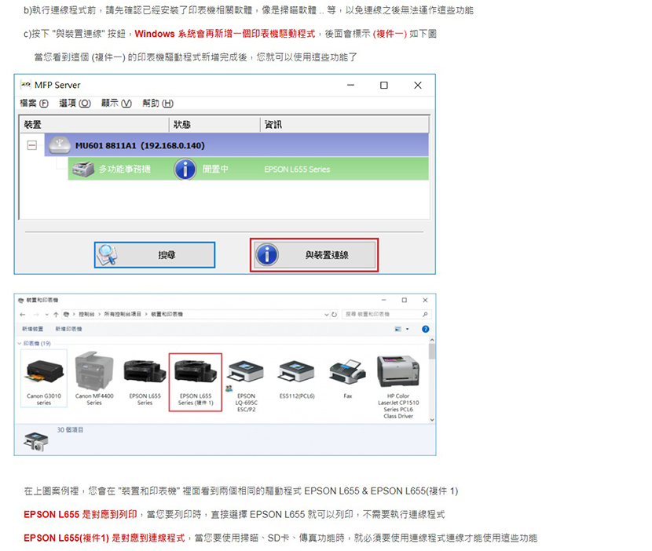Click the blue info icon beside 閒置中
Viewport: 652px width, 551px height.
[x=185, y=169]
